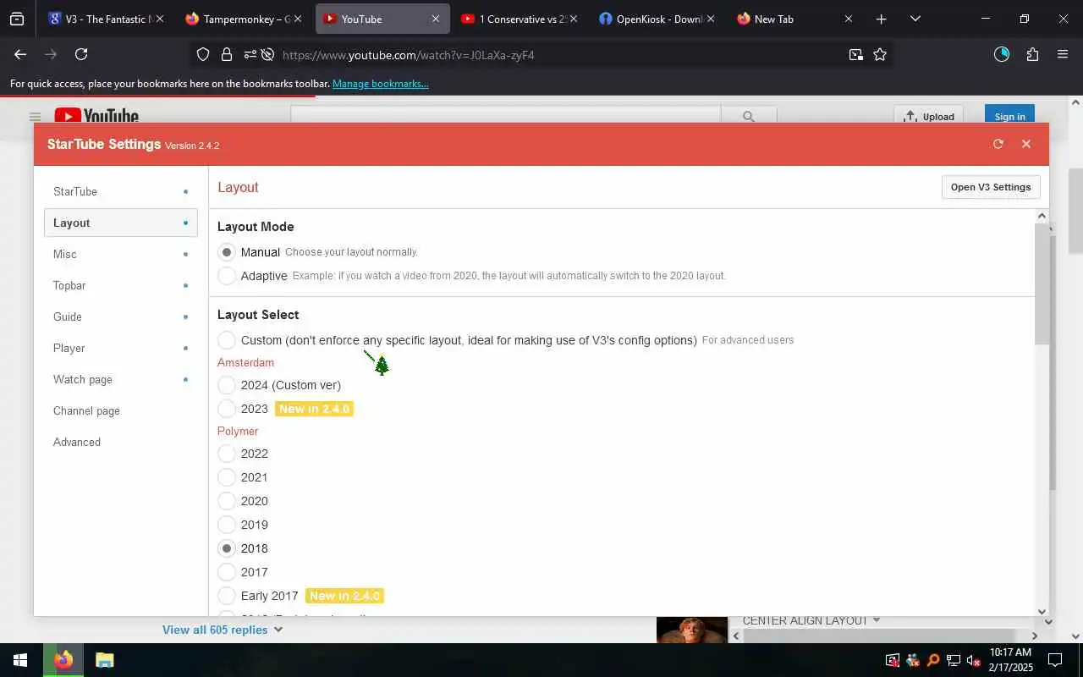The image size is (1083, 677).
Task: Click the autoplay blocked icon in address bar
Action: coord(268,55)
